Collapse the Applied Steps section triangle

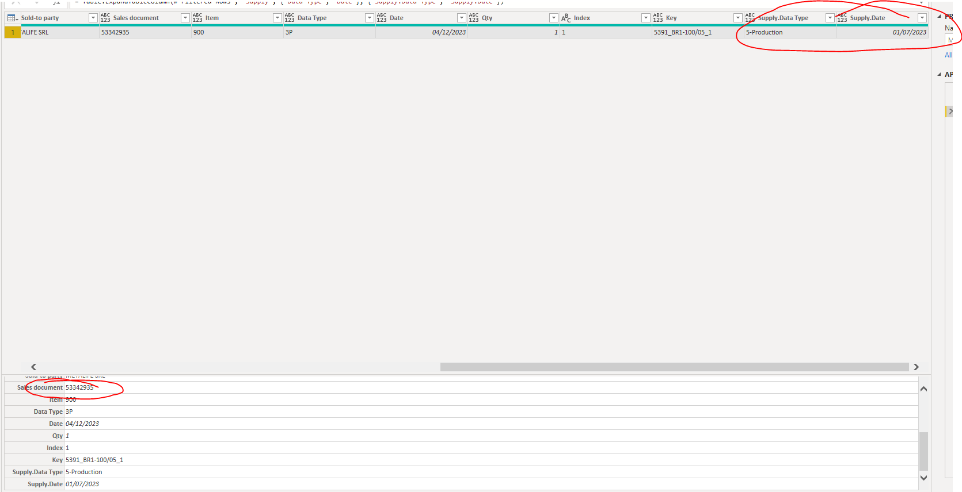click(940, 75)
